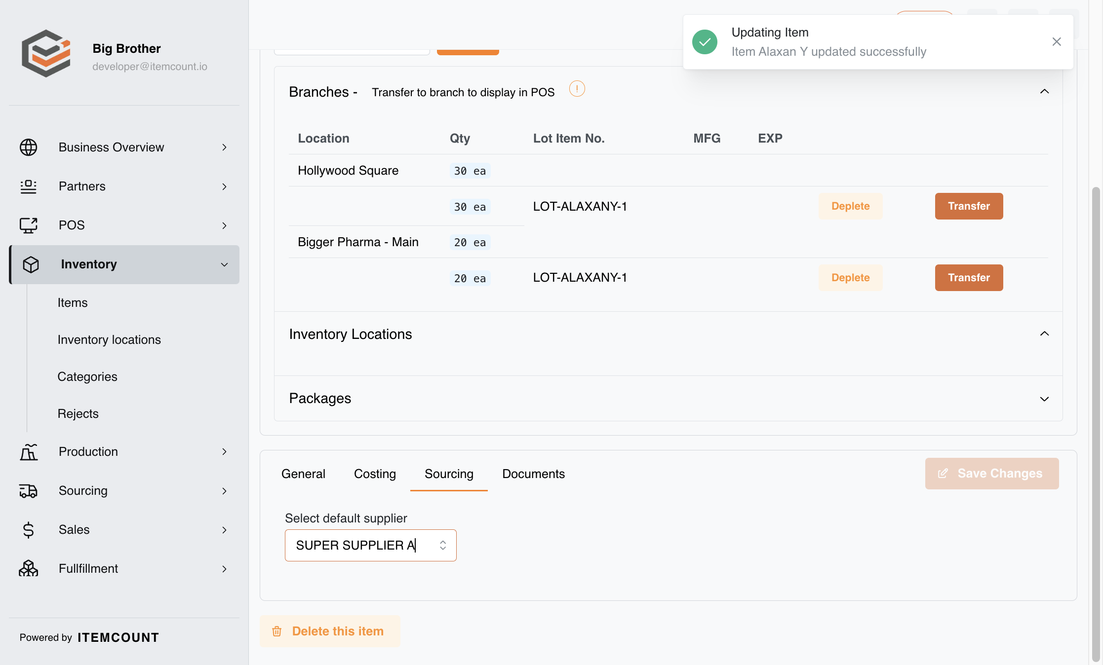Expand Sales menu chevron
This screenshot has width=1103, height=665.
click(x=224, y=530)
